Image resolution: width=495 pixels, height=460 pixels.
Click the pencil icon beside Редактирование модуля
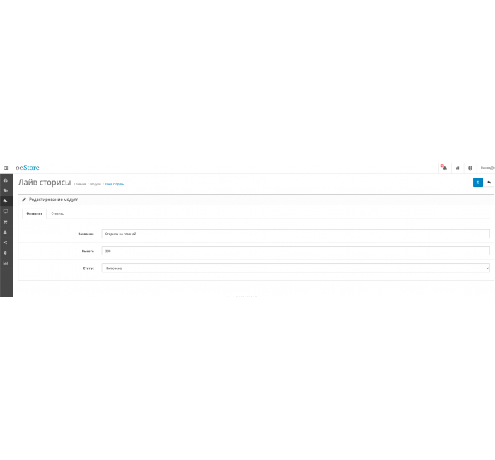[x=24, y=200]
